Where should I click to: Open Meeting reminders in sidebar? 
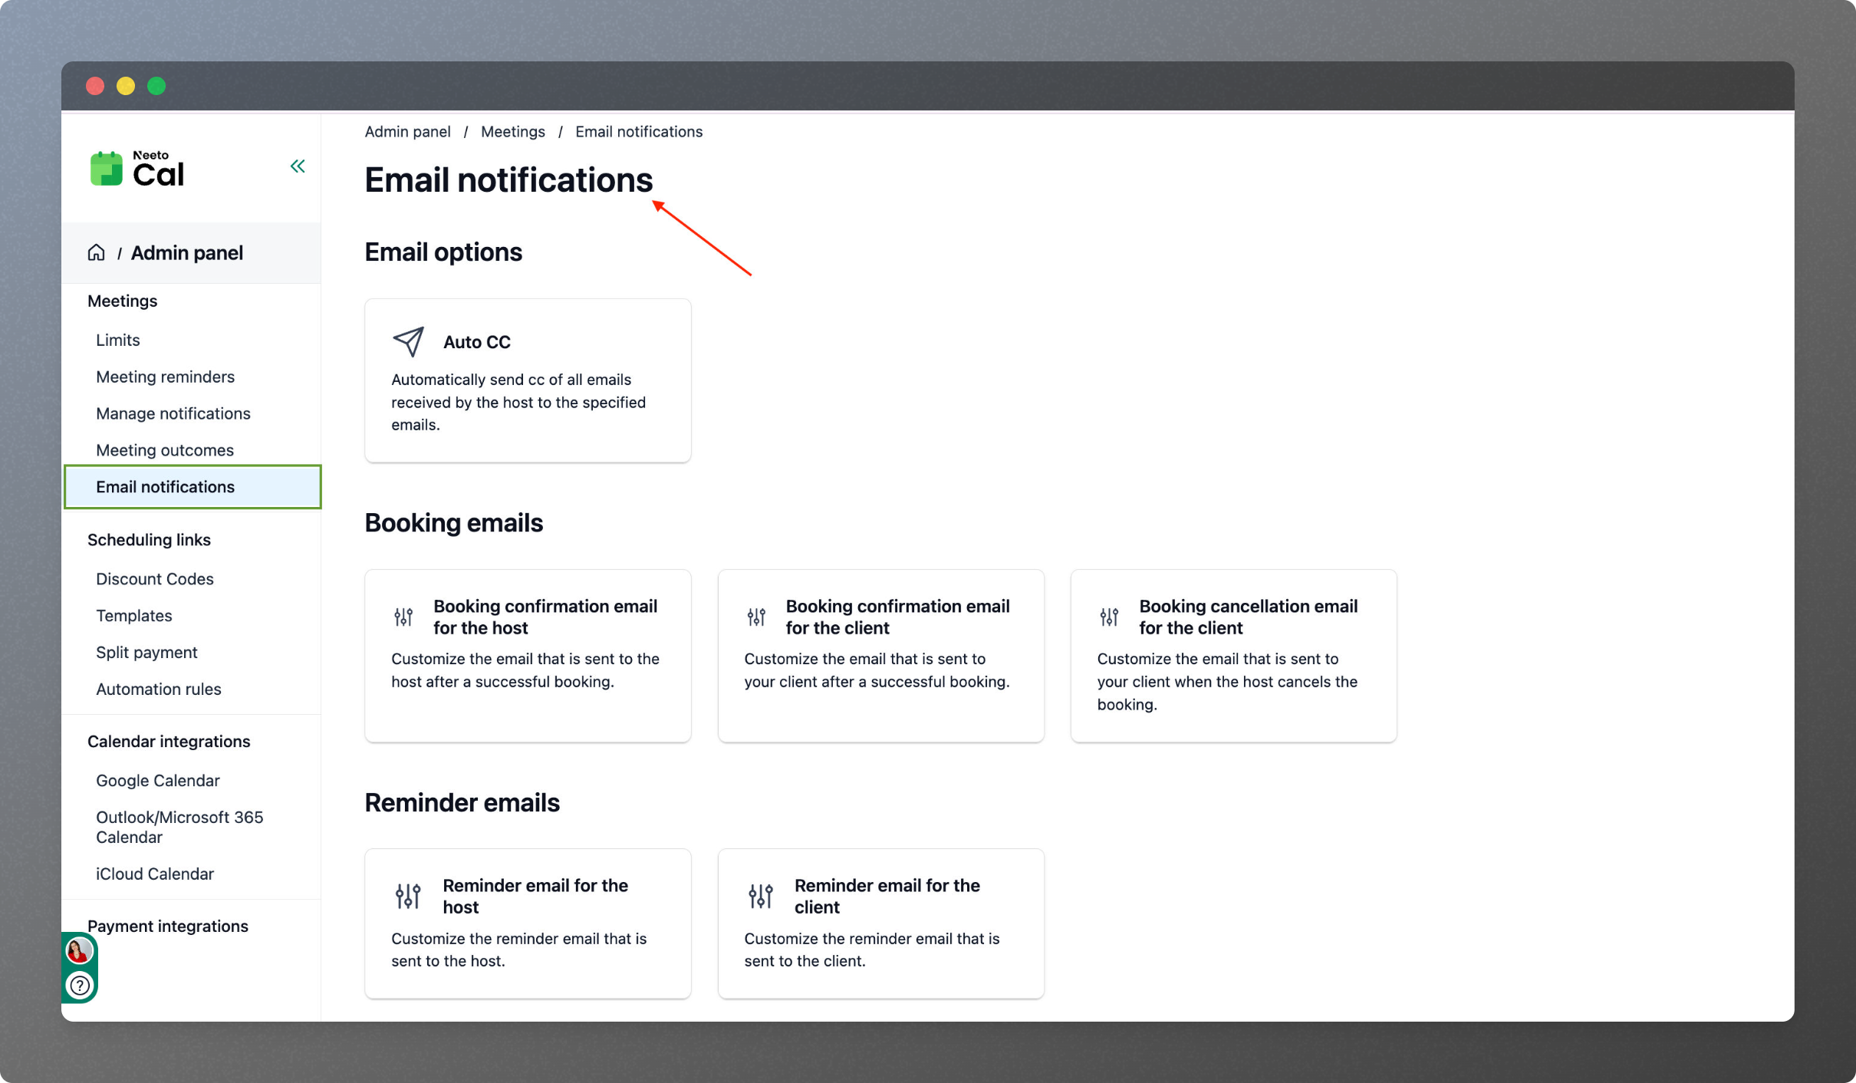click(x=165, y=377)
